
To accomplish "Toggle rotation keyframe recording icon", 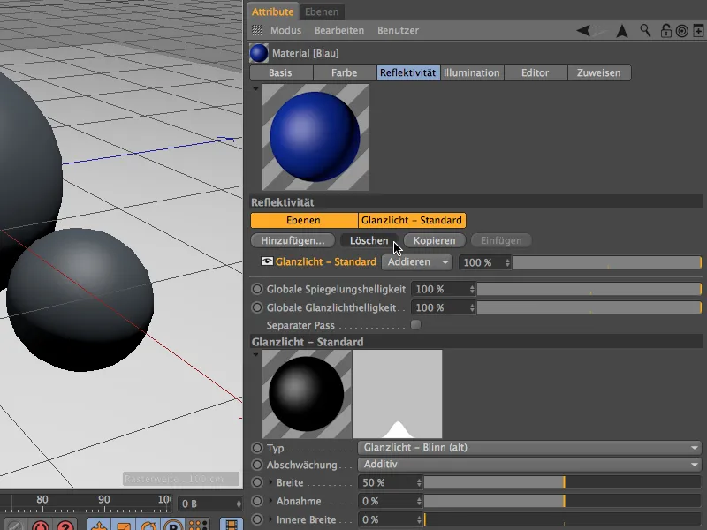I will click(x=148, y=526).
